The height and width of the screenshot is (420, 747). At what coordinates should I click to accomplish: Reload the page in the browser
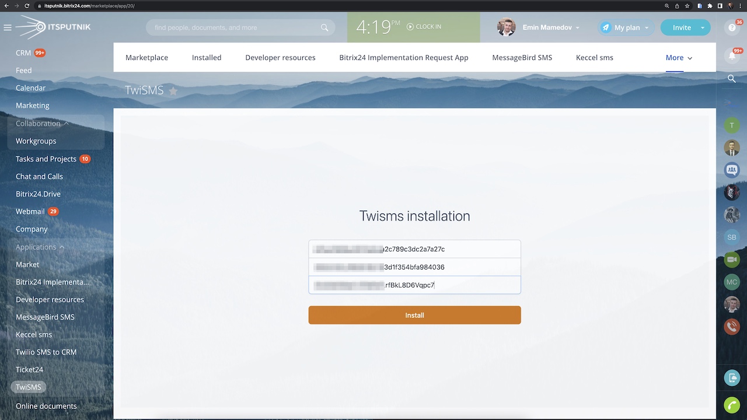[x=27, y=6]
